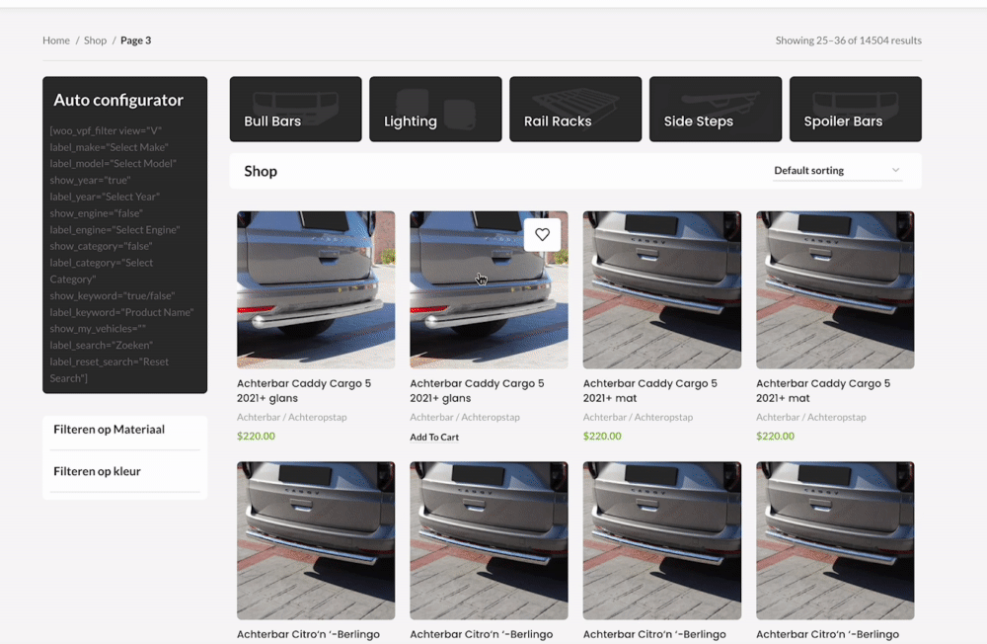Click the 'label_search="Zoeken"' line
Viewport: 987px width, 644px height.
[x=102, y=345]
